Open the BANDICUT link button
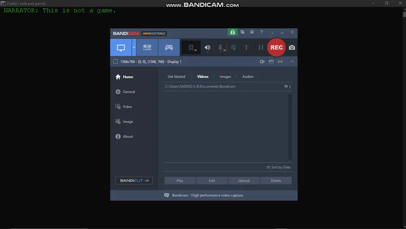 134,180
